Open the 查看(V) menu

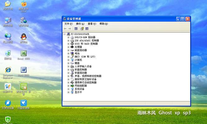[x=92, y=24]
